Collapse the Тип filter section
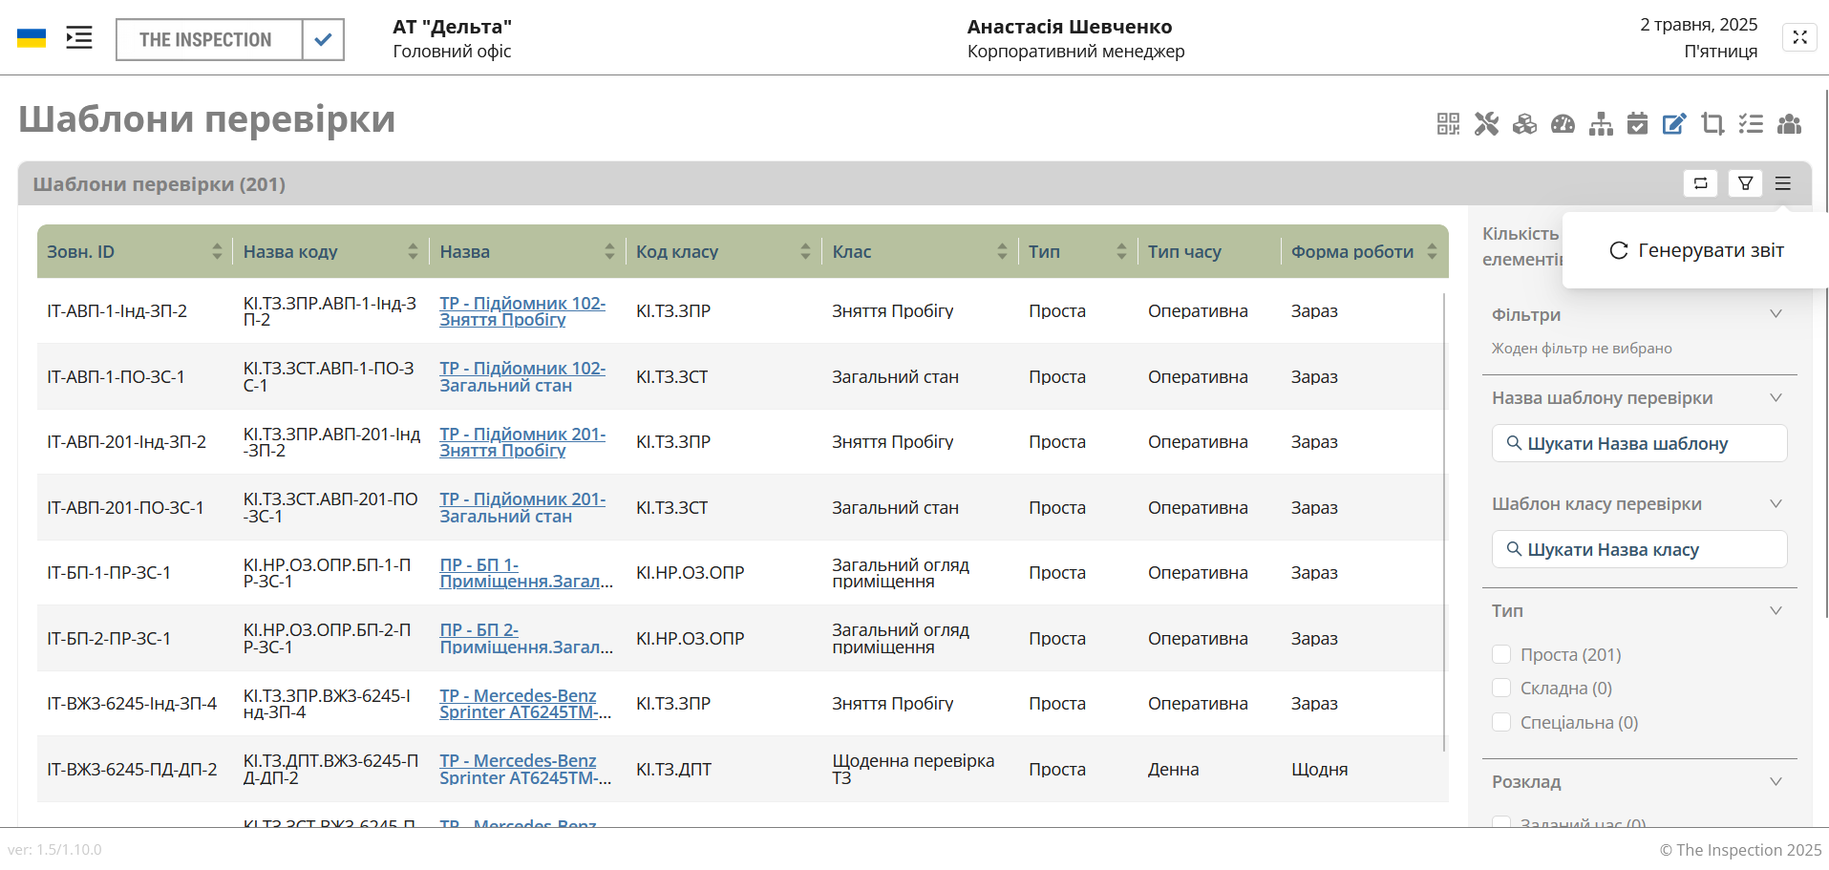Screen dimensions: 1829x870 [1776, 610]
